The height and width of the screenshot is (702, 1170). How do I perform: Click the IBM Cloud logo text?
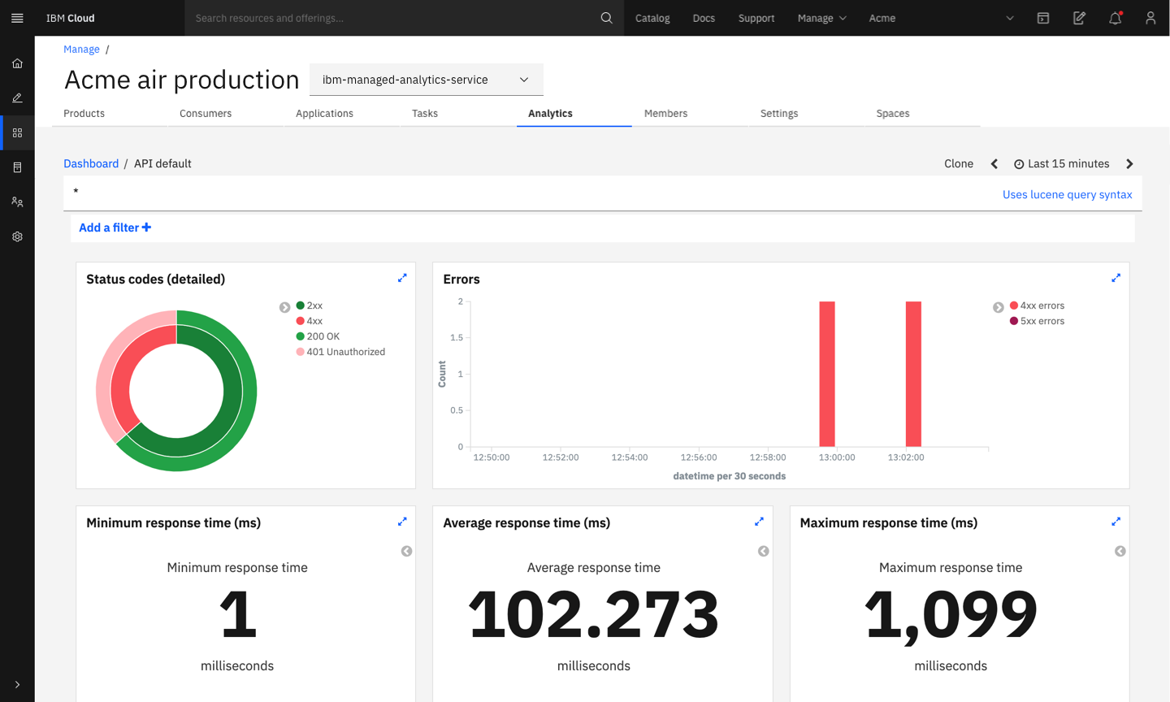(70, 18)
